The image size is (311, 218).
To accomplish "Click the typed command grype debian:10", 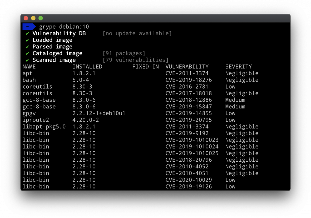I will coord(64,27).
